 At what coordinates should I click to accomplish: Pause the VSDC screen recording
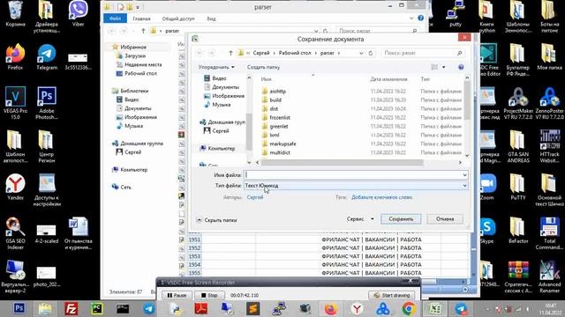(177, 295)
